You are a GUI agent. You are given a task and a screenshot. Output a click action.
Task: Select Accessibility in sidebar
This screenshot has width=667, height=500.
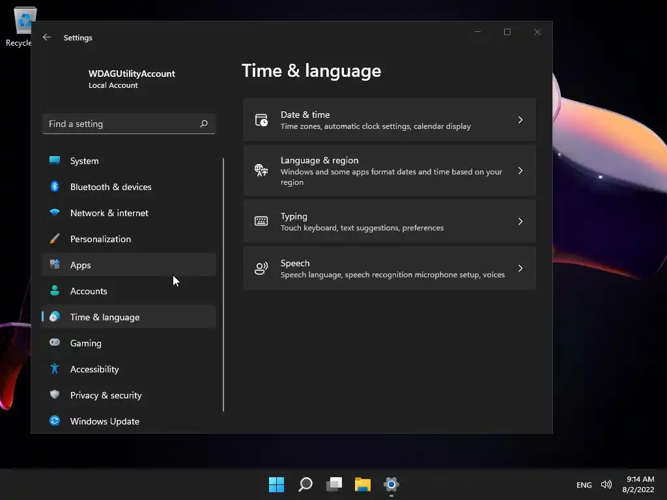tap(129, 369)
